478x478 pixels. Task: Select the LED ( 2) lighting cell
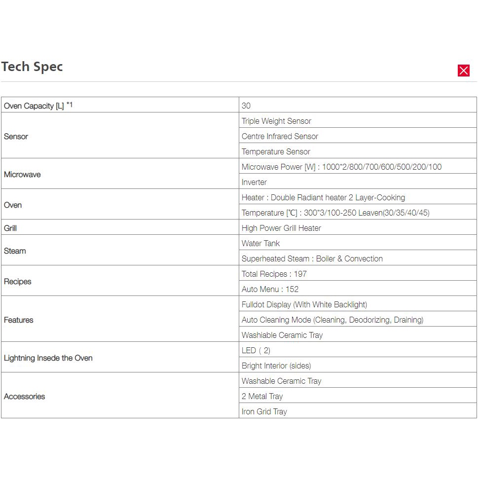coord(256,350)
